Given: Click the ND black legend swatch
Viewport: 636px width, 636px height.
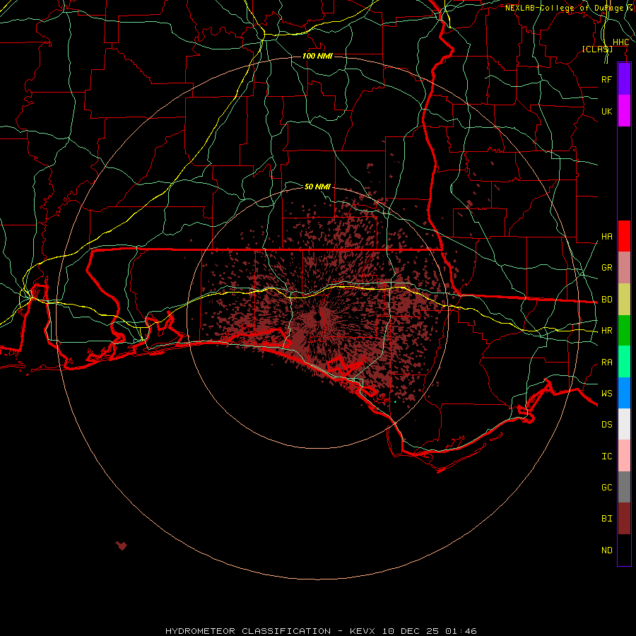Looking at the screenshot, I should [x=624, y=550].
